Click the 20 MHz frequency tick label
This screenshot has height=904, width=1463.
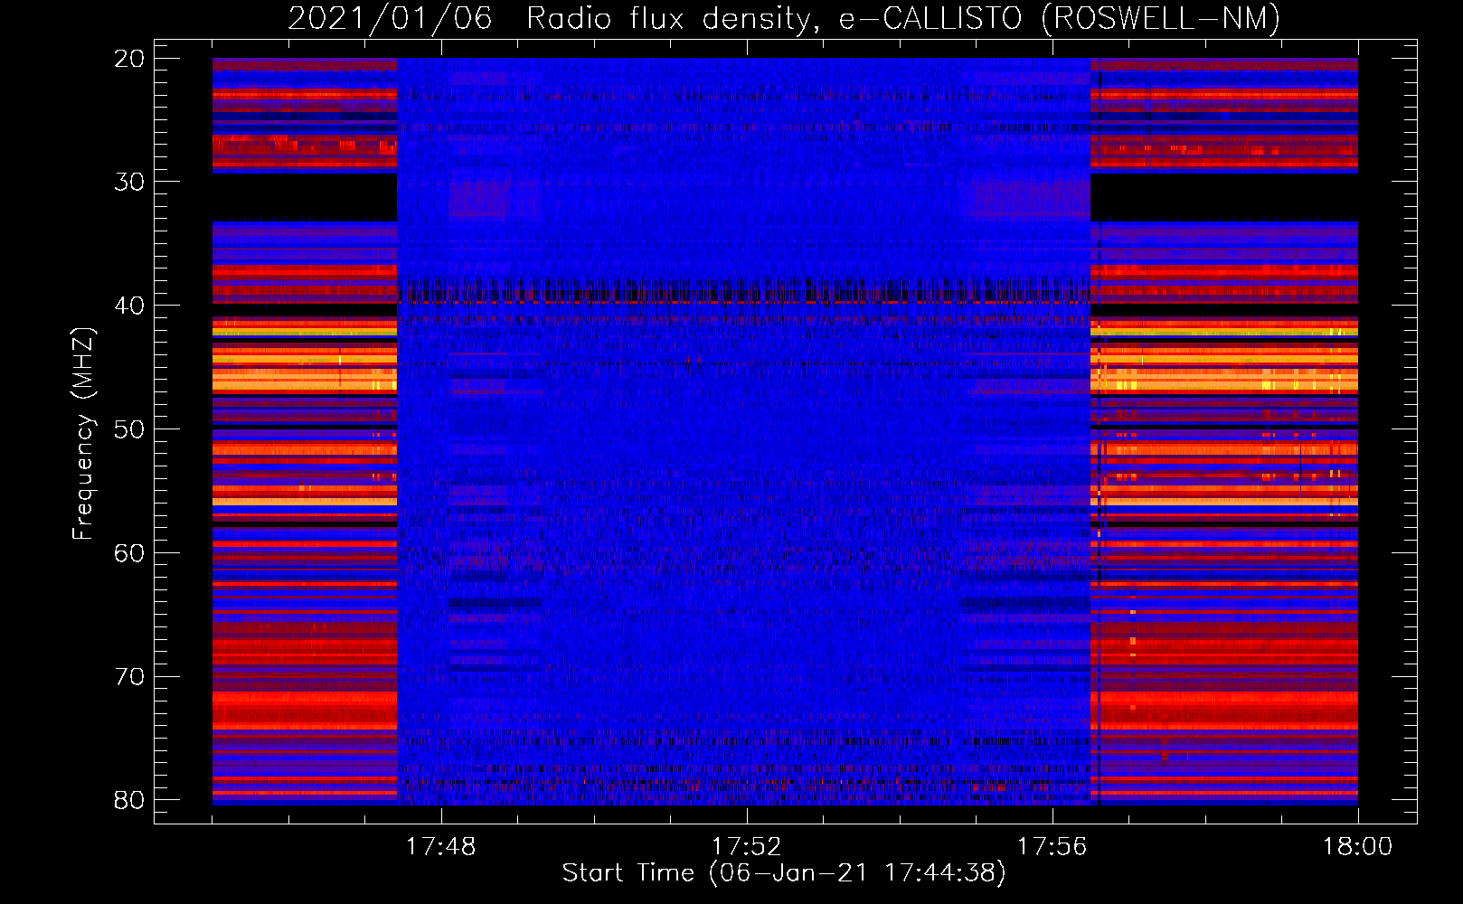click(129, 59)
